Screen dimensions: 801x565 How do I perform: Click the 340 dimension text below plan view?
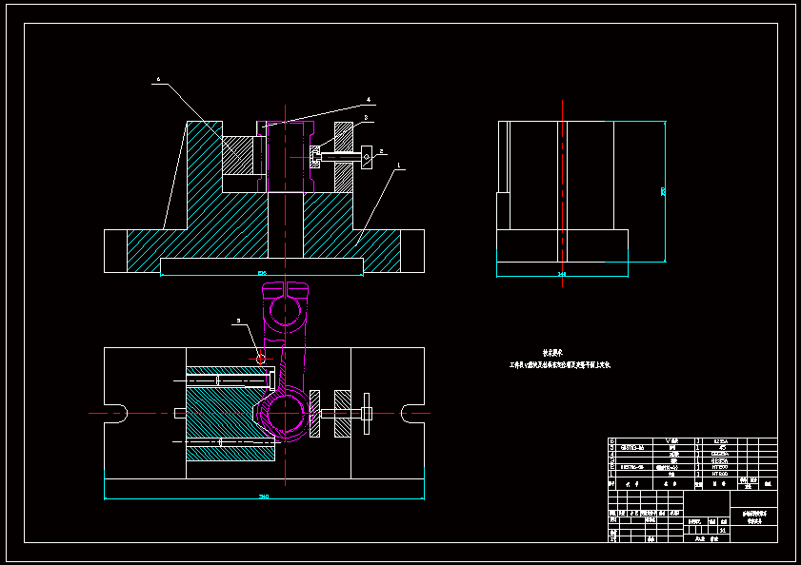pyautogui.click(x=264, y=497)
